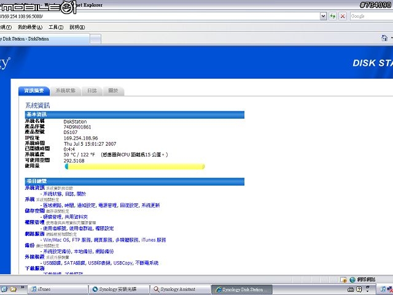Open the 工具(T) menu
The image size is (393, 295).
(56, 27)
